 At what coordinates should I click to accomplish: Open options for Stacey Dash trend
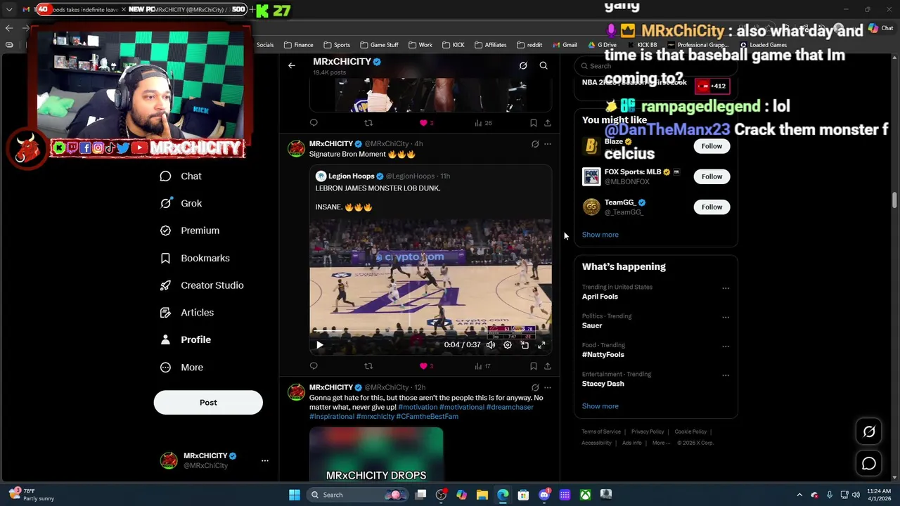click(x=726, y=375)
